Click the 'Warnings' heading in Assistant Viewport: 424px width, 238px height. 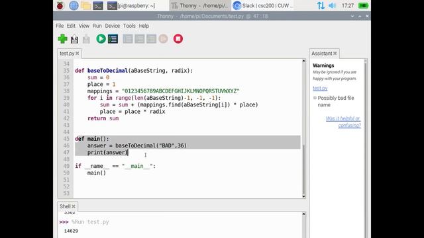tap(323, 65)
